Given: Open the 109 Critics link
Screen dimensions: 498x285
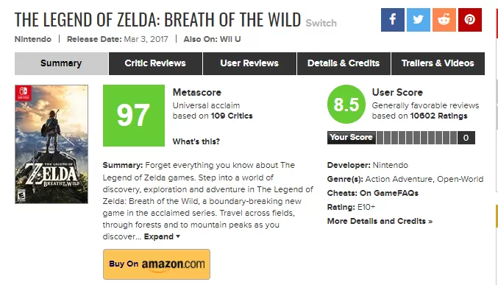Looking at the screenshot, I should tap(232, 116).
